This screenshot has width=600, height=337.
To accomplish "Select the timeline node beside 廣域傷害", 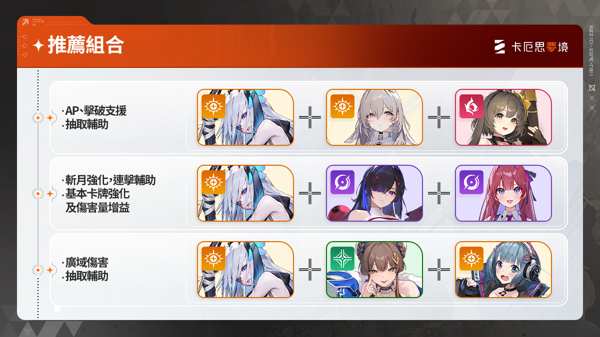I will pos(37,270).
